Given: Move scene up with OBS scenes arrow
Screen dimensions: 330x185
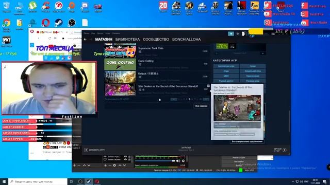Looking at the screenshot, I should (x=84, y=165).
